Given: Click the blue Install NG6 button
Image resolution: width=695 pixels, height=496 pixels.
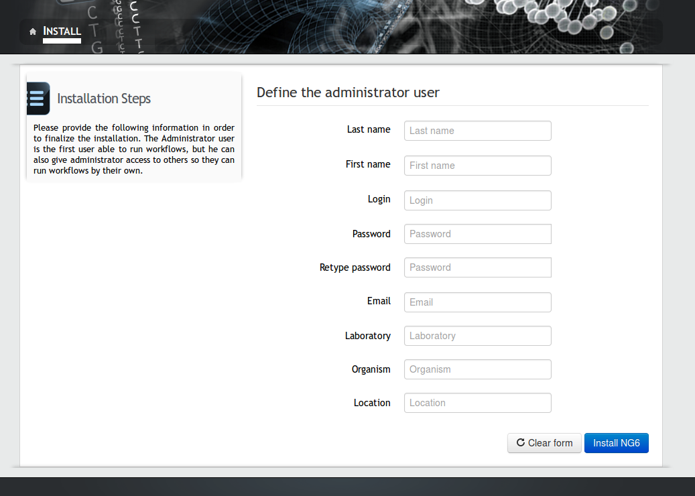Looking at the screenshot, I should 616,443.
